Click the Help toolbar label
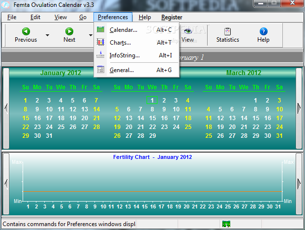This screenshot has height=230, width=305. (x=263, y=40)
